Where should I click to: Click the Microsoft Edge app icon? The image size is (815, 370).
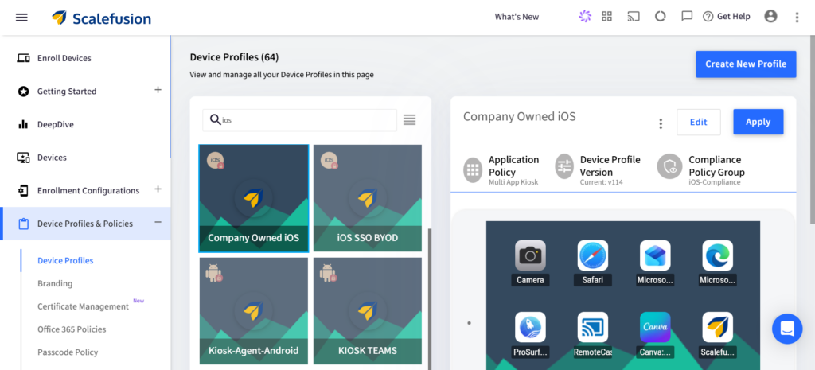[717, 255]
